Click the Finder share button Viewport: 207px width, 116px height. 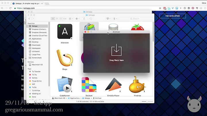click(x=84, y=19)
